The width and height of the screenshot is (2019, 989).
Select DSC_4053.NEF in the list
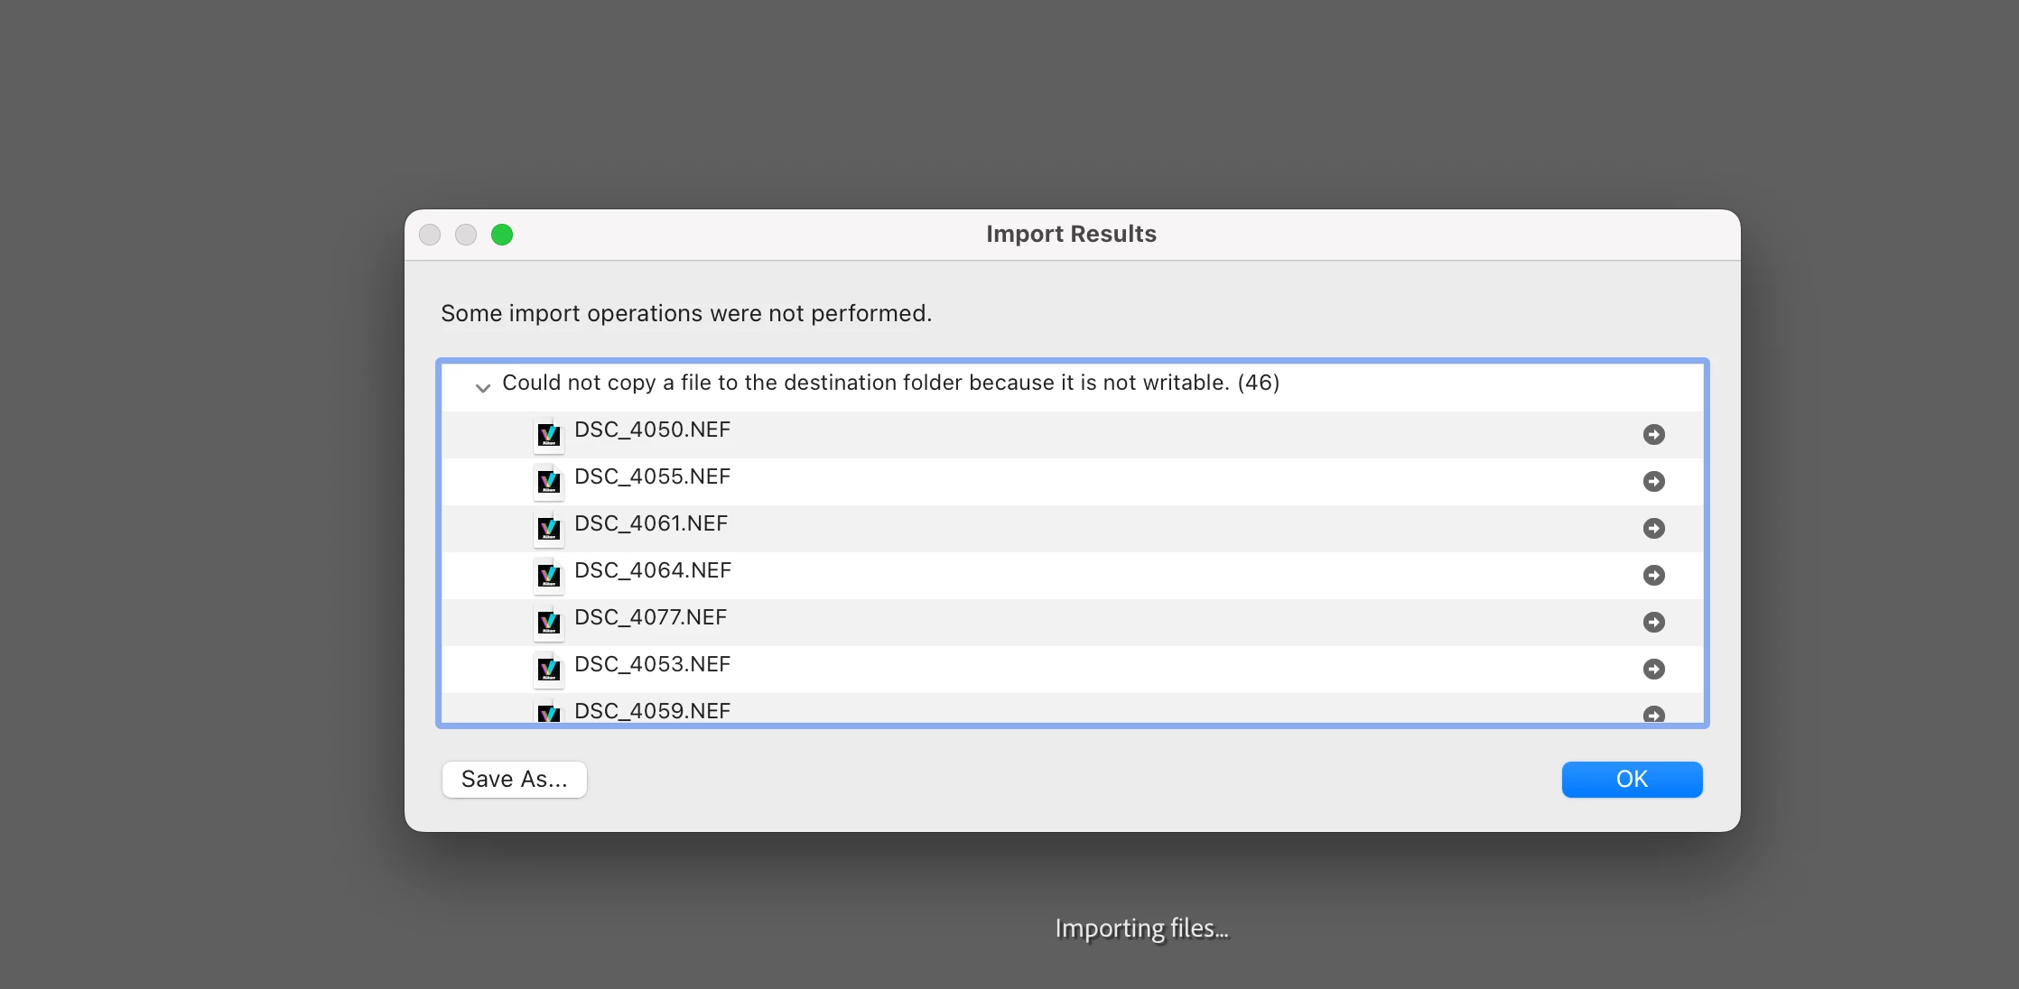coord(652,665)
